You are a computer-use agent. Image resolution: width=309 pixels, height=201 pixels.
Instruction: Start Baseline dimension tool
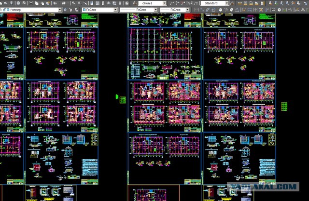pyautogui.click(x=250, y=10)
